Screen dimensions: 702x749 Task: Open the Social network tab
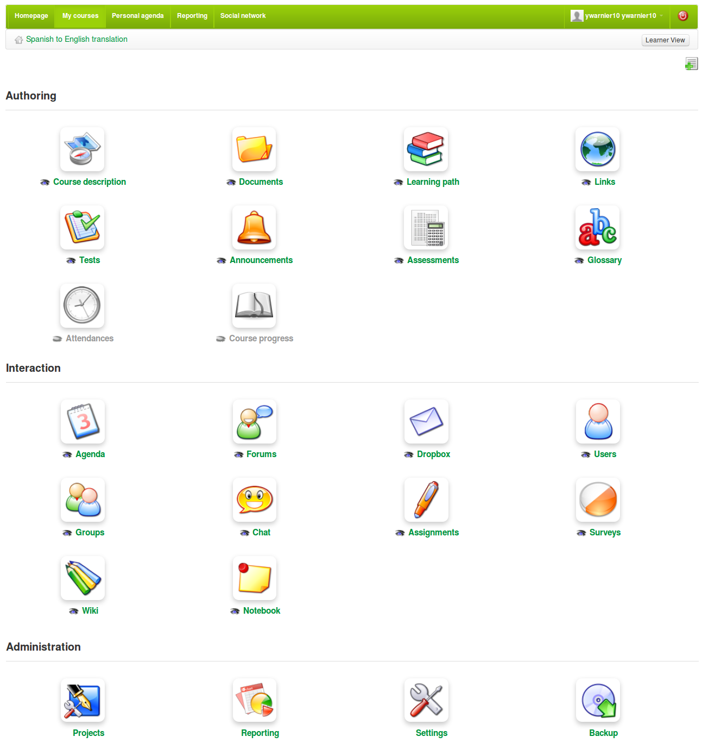[243, 16]
